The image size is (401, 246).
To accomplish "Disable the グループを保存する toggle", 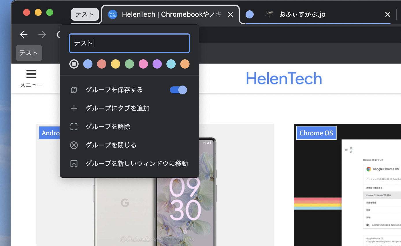I will click(178, 90).
